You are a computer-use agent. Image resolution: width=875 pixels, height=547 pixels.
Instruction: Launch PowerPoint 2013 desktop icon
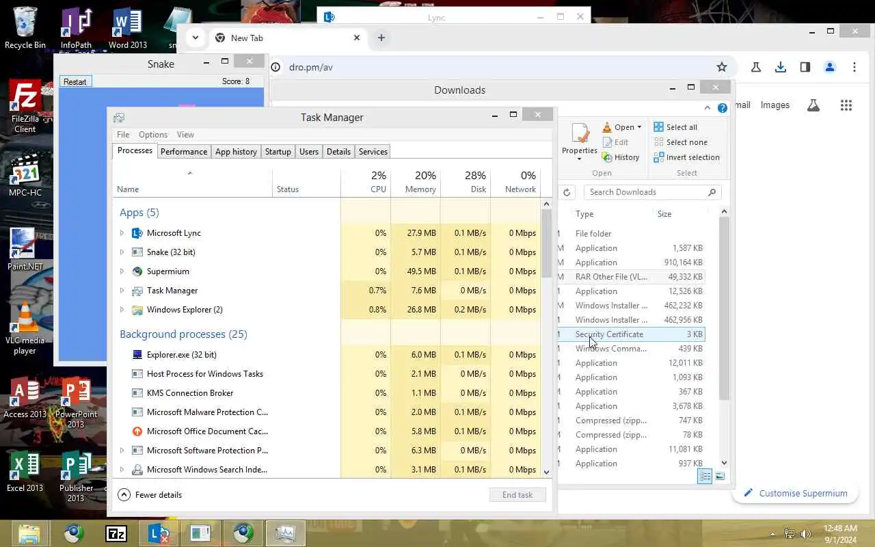pyautogui.click(x=76, y=402)
